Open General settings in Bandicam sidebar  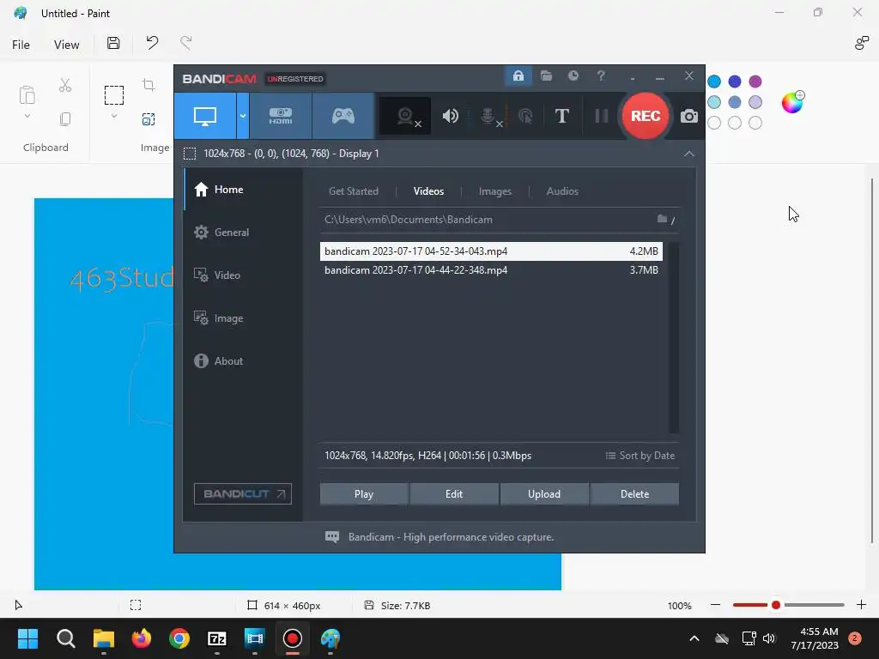pyautogui.click(x=243, y=232)
